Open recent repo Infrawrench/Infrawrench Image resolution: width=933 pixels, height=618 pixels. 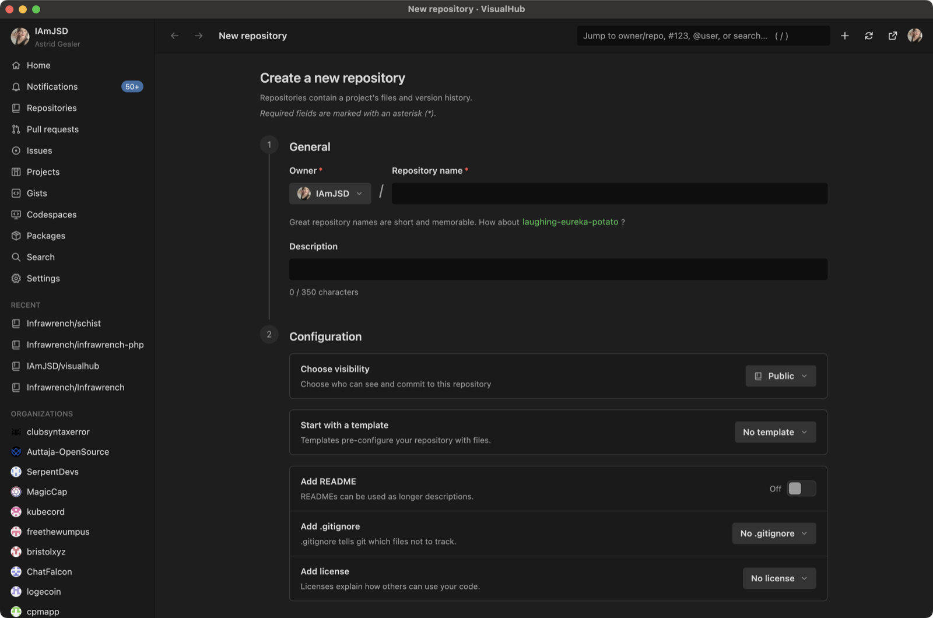point(77,387)
